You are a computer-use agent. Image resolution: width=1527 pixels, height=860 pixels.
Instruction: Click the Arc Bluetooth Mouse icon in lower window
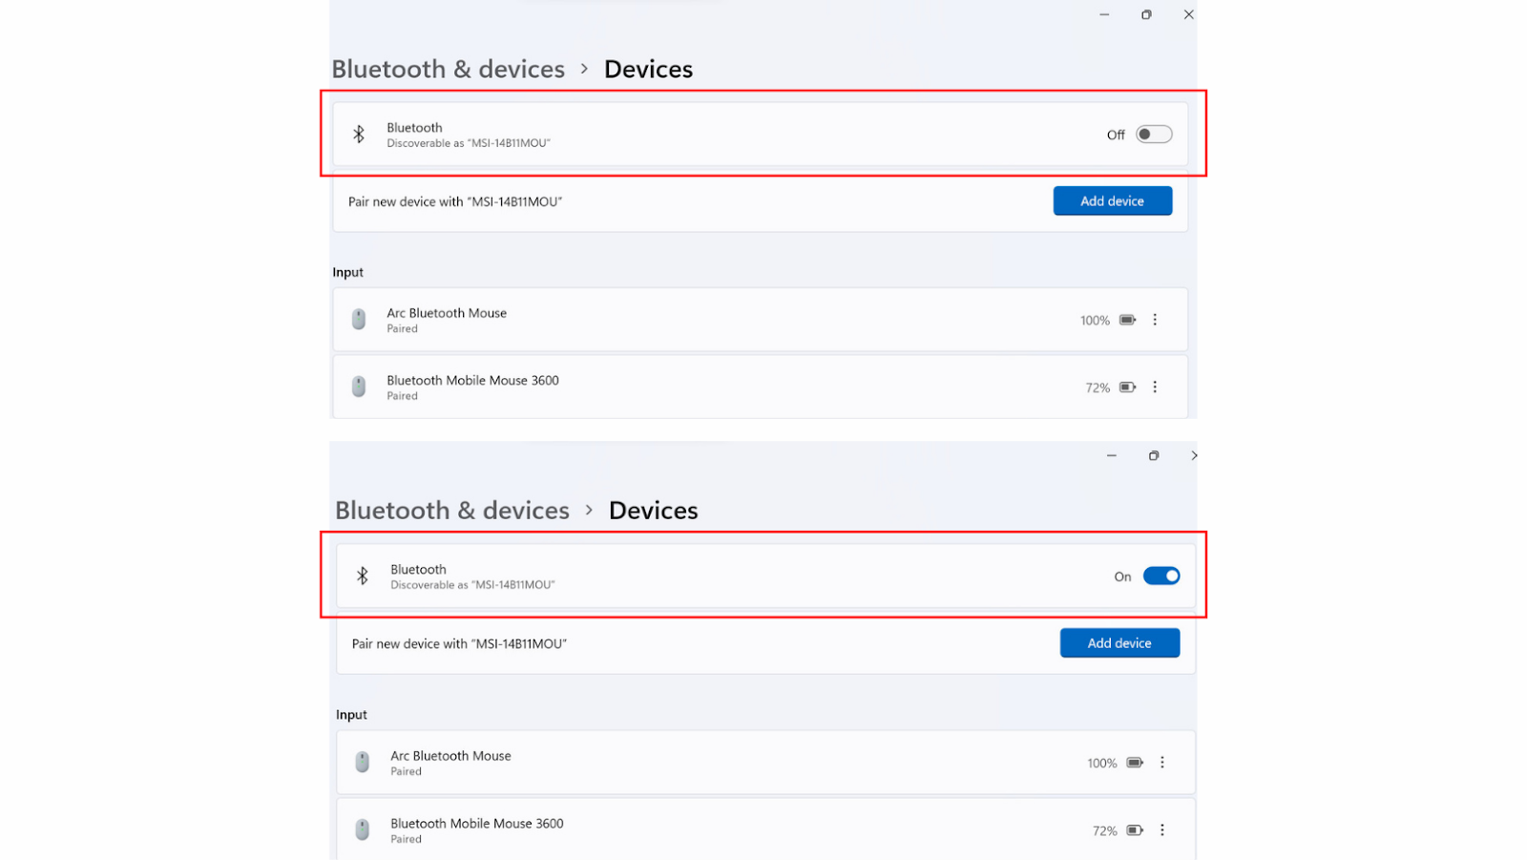point(363,762)
